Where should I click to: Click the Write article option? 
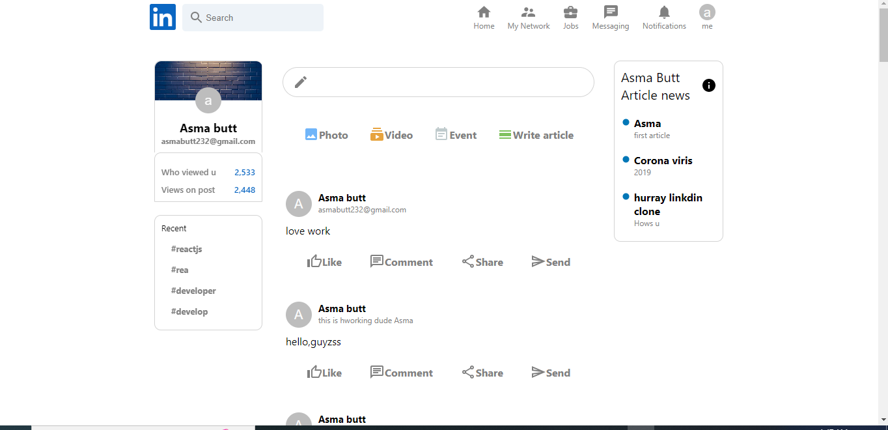pyautogui.click(x=536, y=135)
